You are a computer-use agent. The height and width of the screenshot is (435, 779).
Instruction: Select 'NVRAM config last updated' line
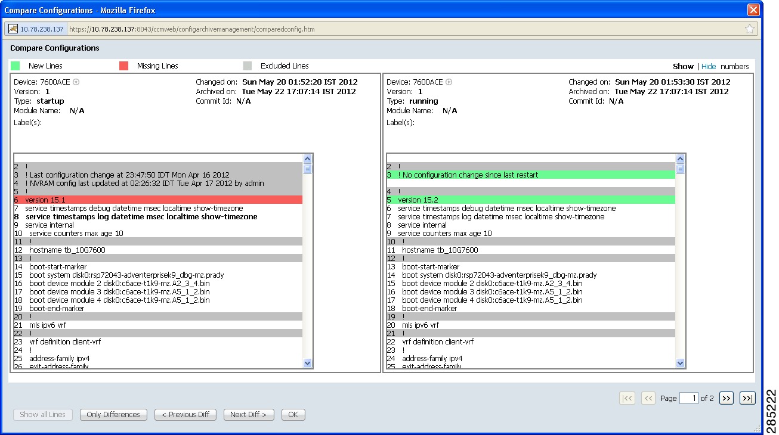point(158,184)
